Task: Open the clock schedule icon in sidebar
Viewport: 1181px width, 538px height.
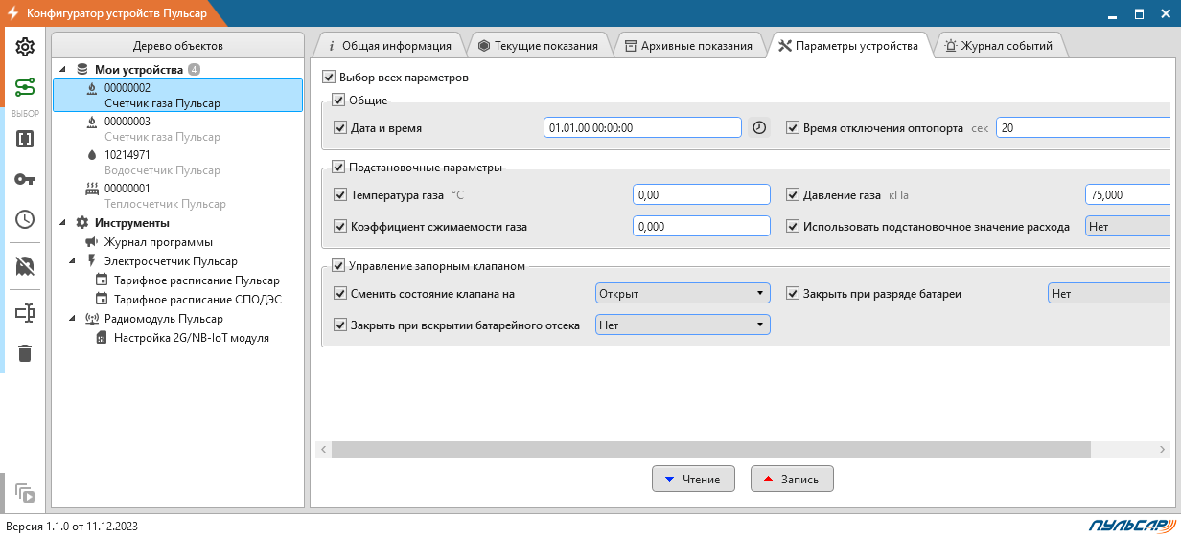Action: point(25,219)
